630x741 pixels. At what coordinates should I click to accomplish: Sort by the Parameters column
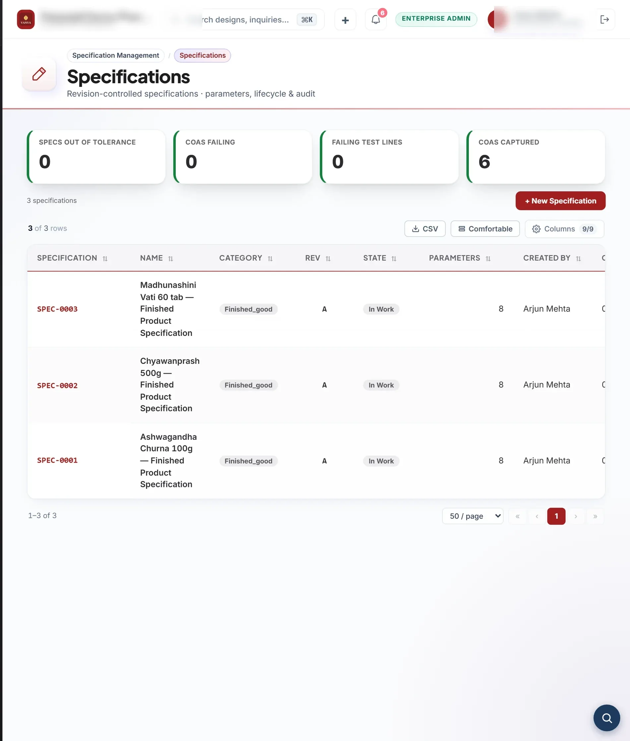[x=488, y=259]
